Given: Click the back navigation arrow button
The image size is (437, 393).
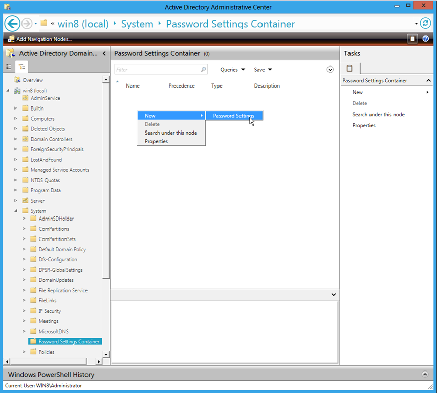Looking at the screenshot, I should click(12, 24).
